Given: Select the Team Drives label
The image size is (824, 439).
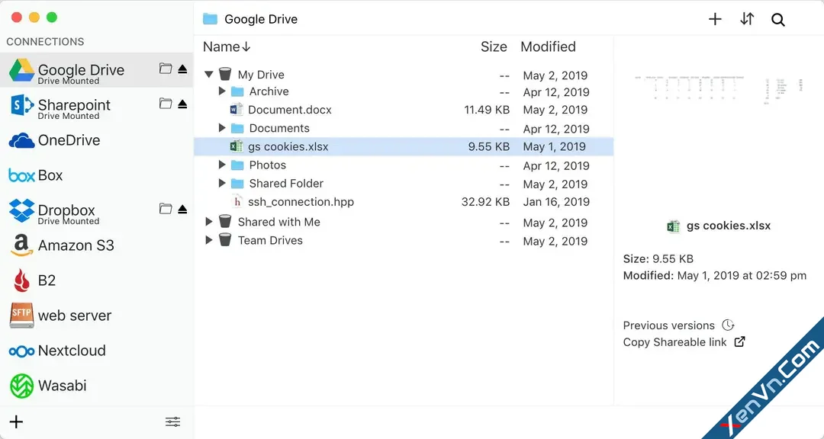Looking at the screenshot, I should pyautogui.click(x=270, y=241).
